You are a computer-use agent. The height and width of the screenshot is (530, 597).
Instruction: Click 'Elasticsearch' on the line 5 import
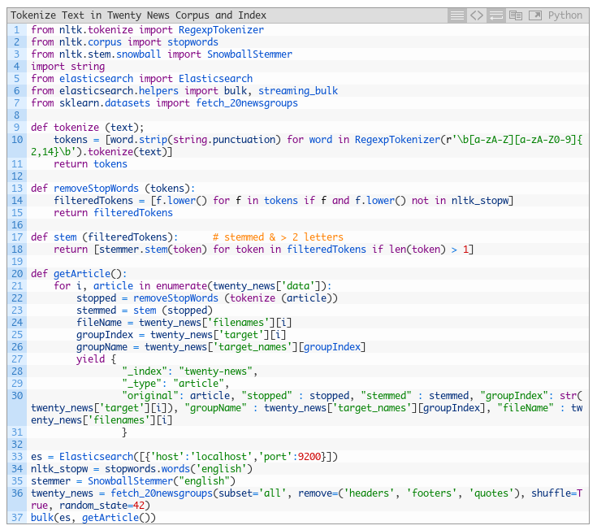pos(215,79)
